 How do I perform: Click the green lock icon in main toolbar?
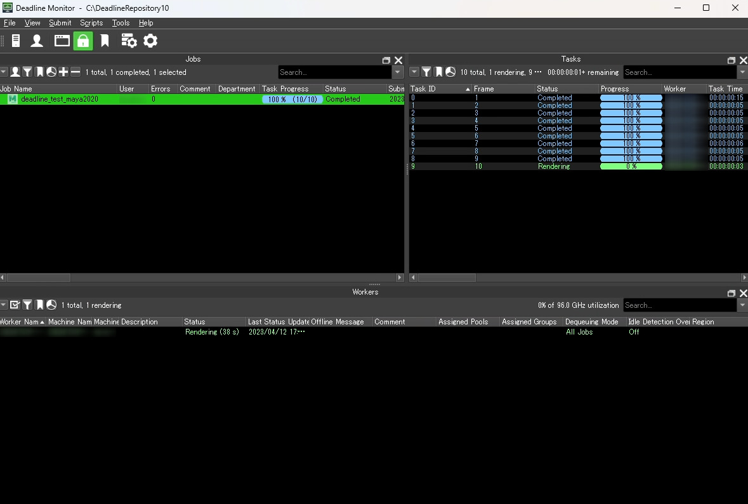83,41
